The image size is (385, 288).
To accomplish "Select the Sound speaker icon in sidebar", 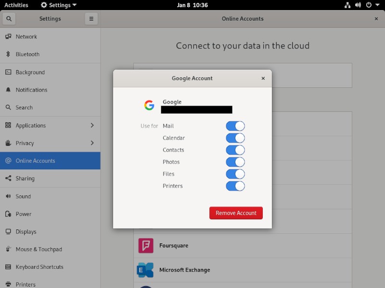I will click(8, 196).
